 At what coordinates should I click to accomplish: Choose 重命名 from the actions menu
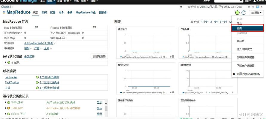coord(247,41)
